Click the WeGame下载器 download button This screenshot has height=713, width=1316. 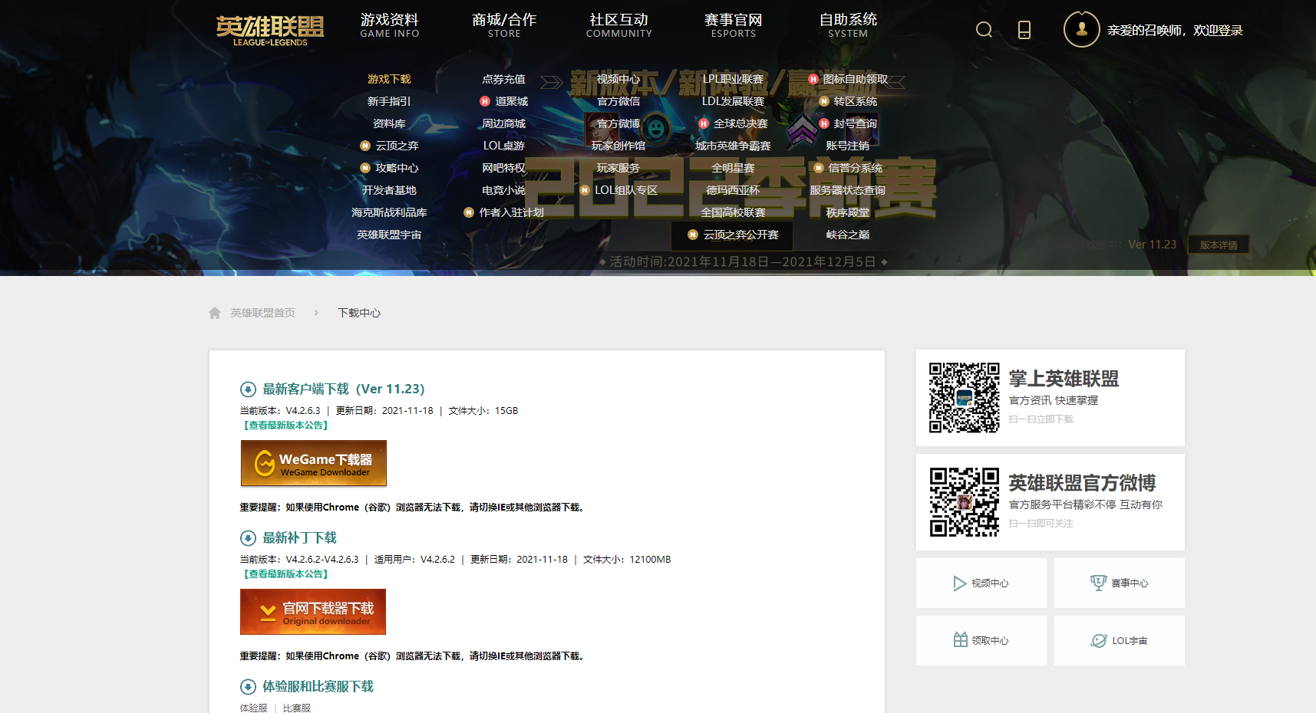click(x=313, y=463)
